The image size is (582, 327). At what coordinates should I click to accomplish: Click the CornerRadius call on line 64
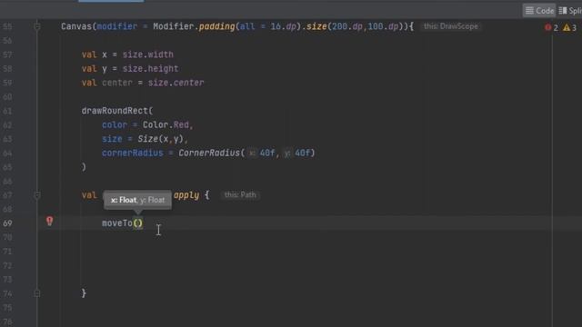[209, 153]
